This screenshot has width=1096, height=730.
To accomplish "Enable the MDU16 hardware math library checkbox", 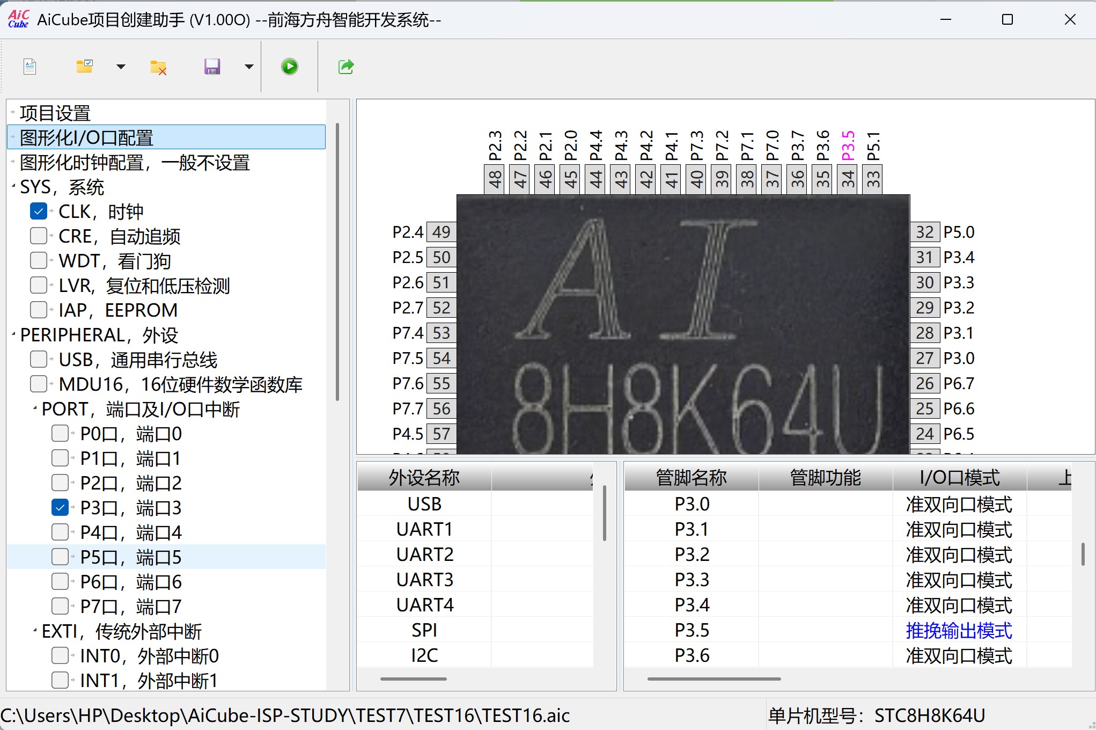I will click(39, 384).
